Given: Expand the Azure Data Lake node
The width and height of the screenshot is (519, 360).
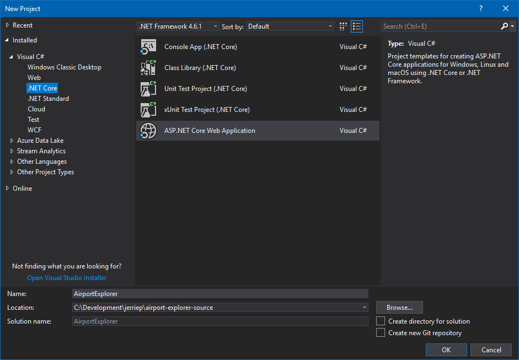Looking at the screenshot, I should point(12,141).
